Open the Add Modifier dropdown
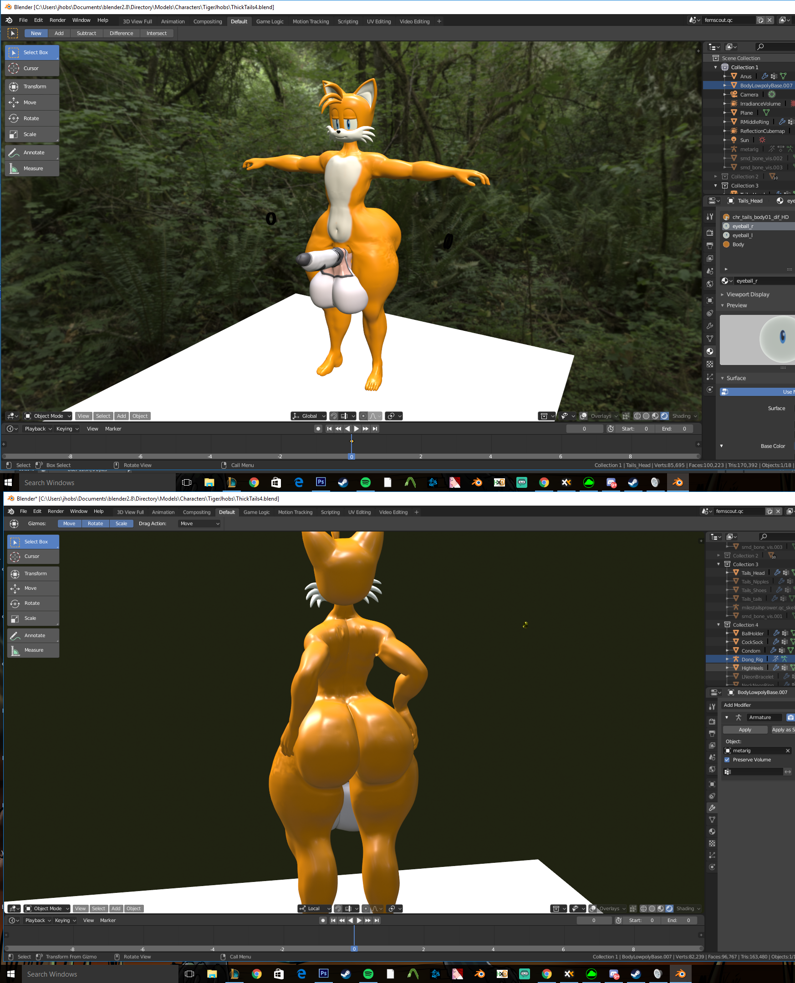 click(x=758, y=705)
